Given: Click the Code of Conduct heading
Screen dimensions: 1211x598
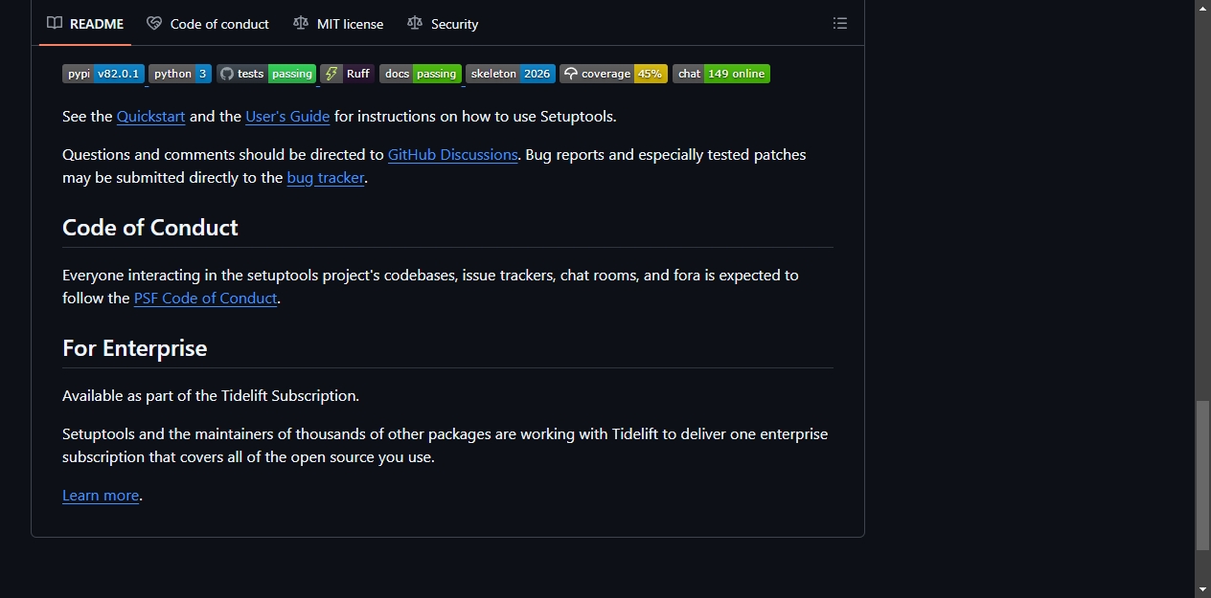Looking at the screenshot, I should [150, 228].
